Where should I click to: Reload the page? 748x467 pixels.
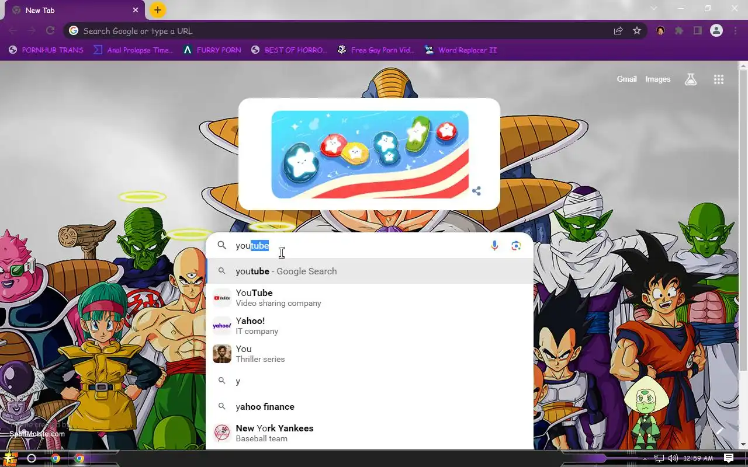[50, 31]
